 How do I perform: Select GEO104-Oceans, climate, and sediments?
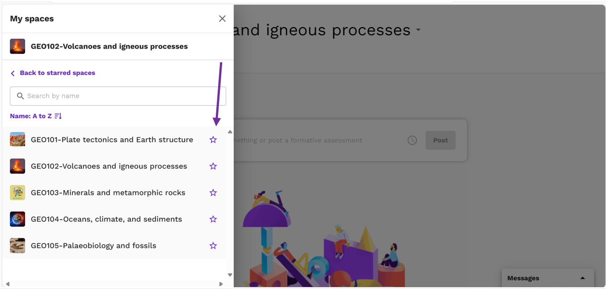[106, 219]
